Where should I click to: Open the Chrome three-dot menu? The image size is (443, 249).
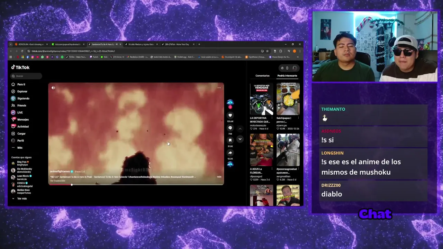click(x=300, y=51)
